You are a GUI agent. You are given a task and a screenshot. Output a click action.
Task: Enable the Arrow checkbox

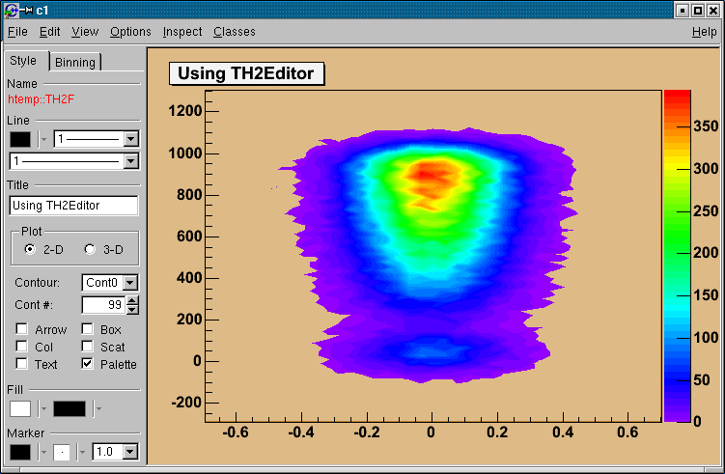22,329
